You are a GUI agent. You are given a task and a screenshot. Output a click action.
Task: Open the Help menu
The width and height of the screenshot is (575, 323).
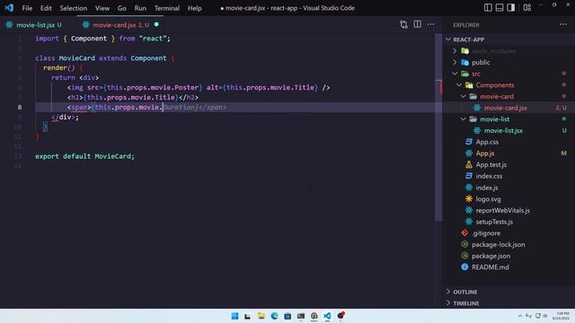pyautogui.click(x=194, y=8)
